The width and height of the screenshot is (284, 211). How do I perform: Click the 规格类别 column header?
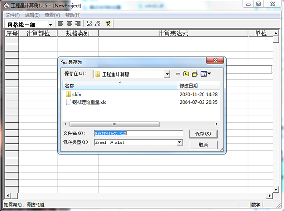(78, 34)
